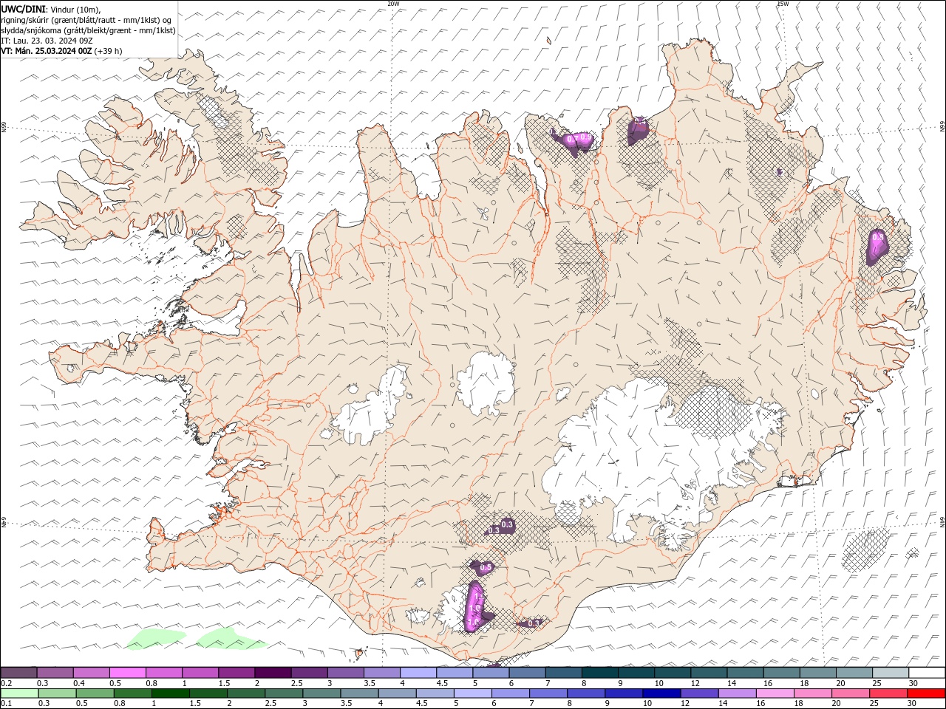946x709 pixels.
Task: Click the deep blue rain swatch starting at 10
Action: 661,693
